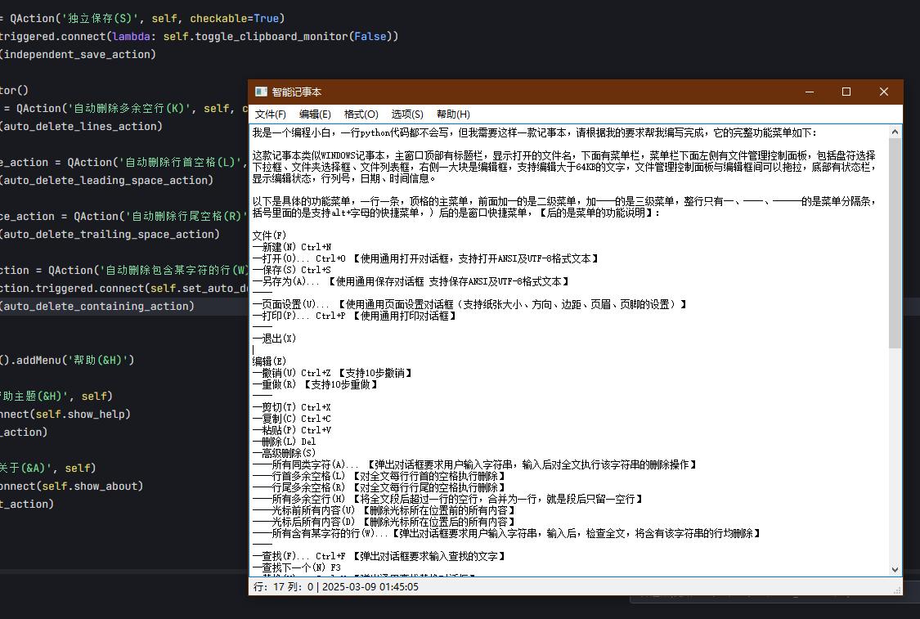Image resolution: width=920 pixels, height=619 pixels.
Task: Open the 选项(S) menu
Action: pyautogui.click(x=406, y=114)
